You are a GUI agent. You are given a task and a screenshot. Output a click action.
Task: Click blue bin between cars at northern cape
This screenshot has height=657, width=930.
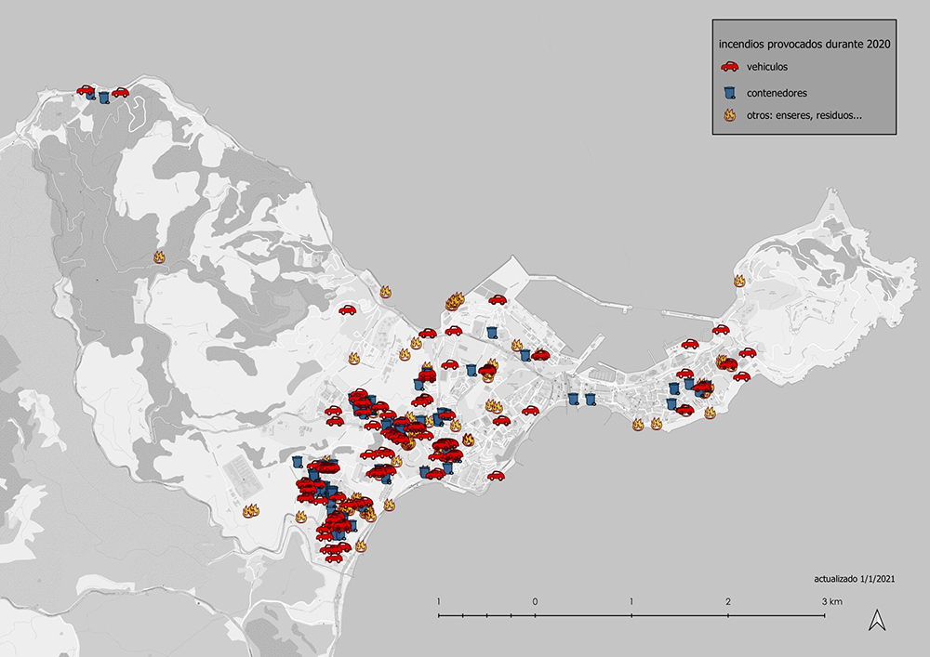click(x=104, y=98)
